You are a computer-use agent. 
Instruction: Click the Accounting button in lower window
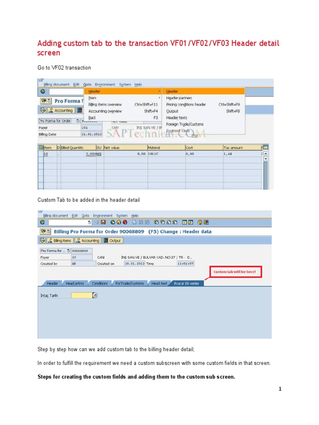pyautogui.click(x=88, y=240)
